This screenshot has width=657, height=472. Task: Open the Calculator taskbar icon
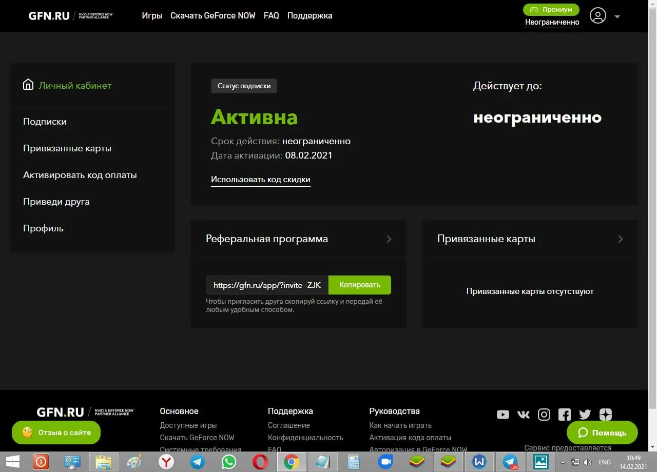[x=354, y=462]
